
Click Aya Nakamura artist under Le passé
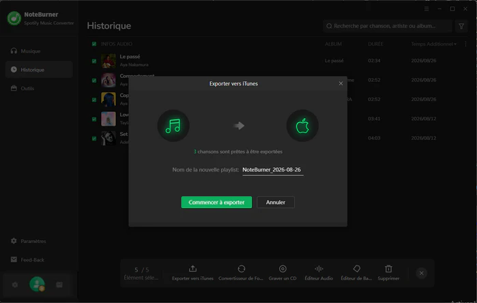coord(134,65)
